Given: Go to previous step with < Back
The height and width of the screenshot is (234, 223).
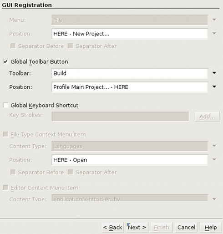Looking at the screenshot, I should 112,227.
